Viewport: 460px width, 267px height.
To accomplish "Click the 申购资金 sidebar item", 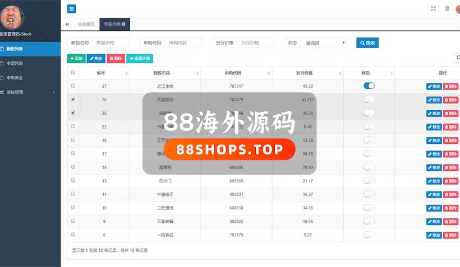I will (15, 78).
